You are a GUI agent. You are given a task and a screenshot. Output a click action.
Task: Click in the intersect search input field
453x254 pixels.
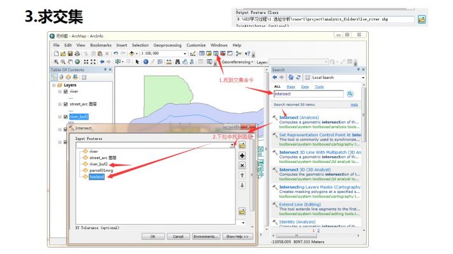point(308,94)
